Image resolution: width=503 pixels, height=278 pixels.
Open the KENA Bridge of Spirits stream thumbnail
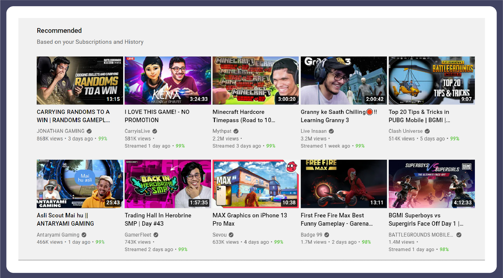coord(168,80)
